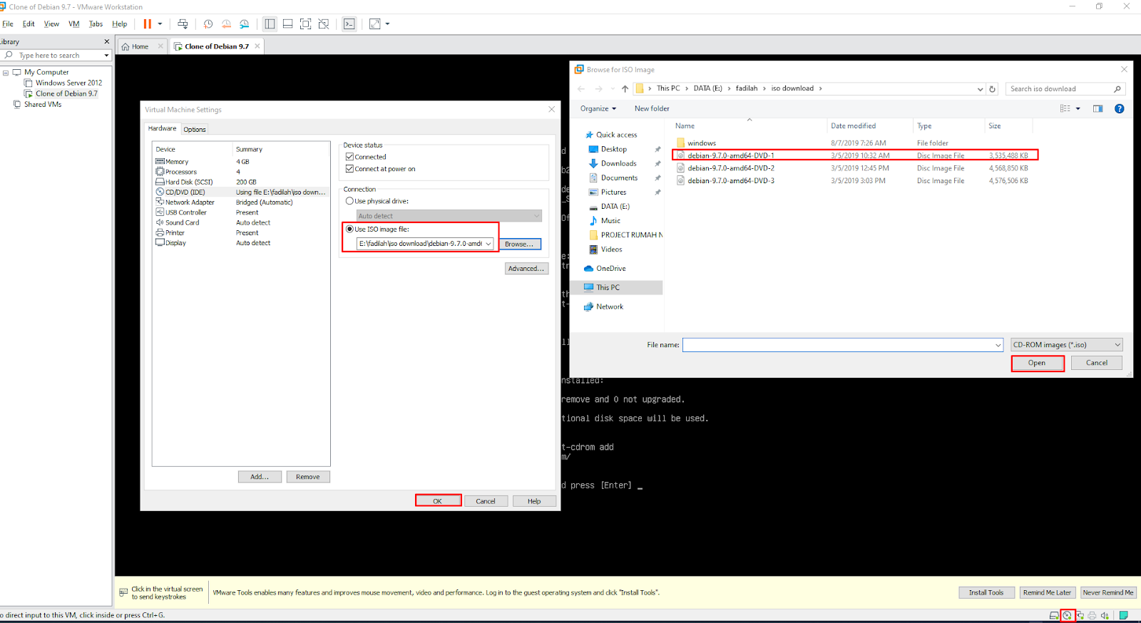Revert to snapshot using the orange arrow clock icon
The height and width of the screenshot is (623, 1141).
click(226, 24)
